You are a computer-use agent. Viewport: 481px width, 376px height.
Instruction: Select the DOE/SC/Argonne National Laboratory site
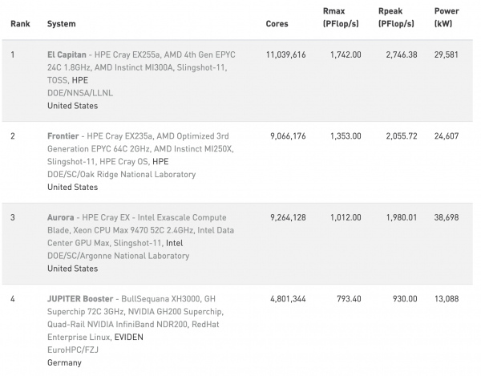pyautogui.click(x=118, y=256)
